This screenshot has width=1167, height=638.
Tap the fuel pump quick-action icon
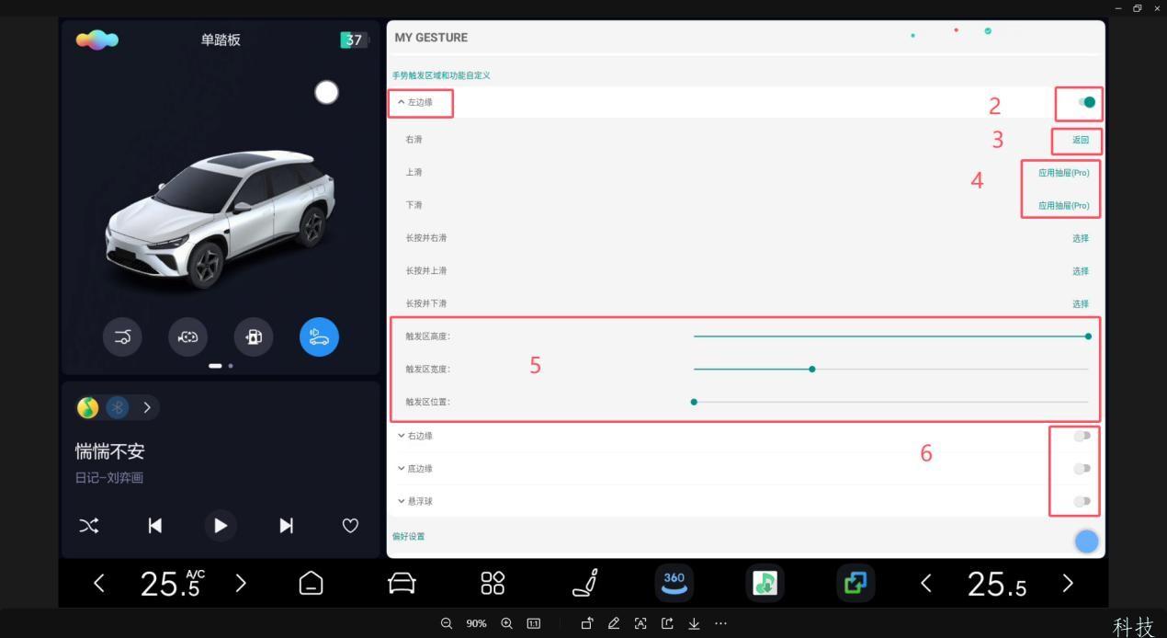254,336
